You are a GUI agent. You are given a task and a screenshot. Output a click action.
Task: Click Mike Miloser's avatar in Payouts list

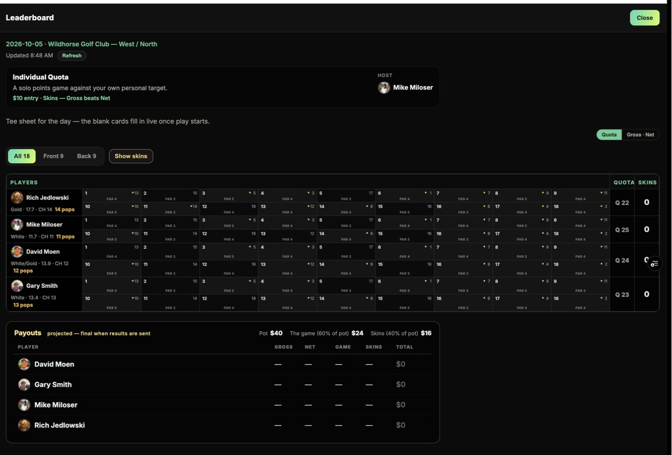[24, 405]
